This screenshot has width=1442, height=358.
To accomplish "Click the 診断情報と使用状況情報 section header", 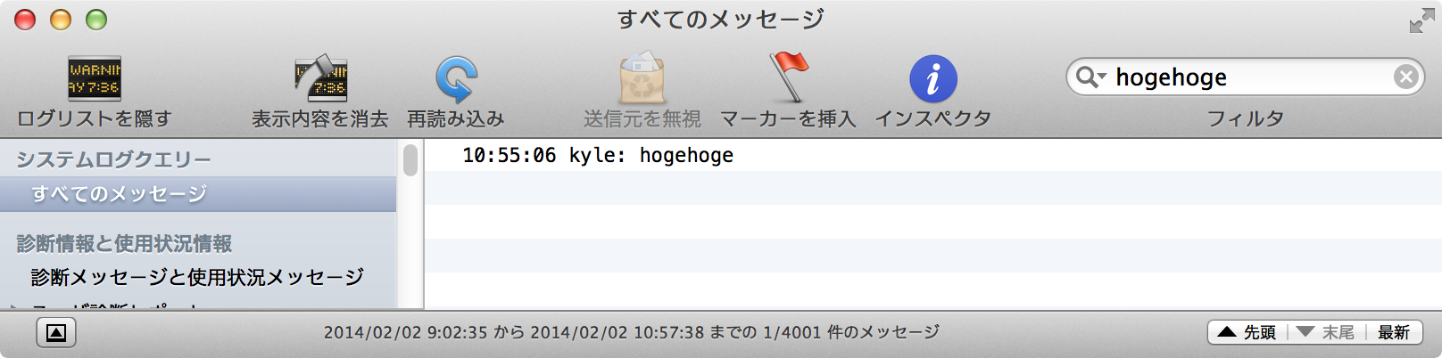I will 124,244.
